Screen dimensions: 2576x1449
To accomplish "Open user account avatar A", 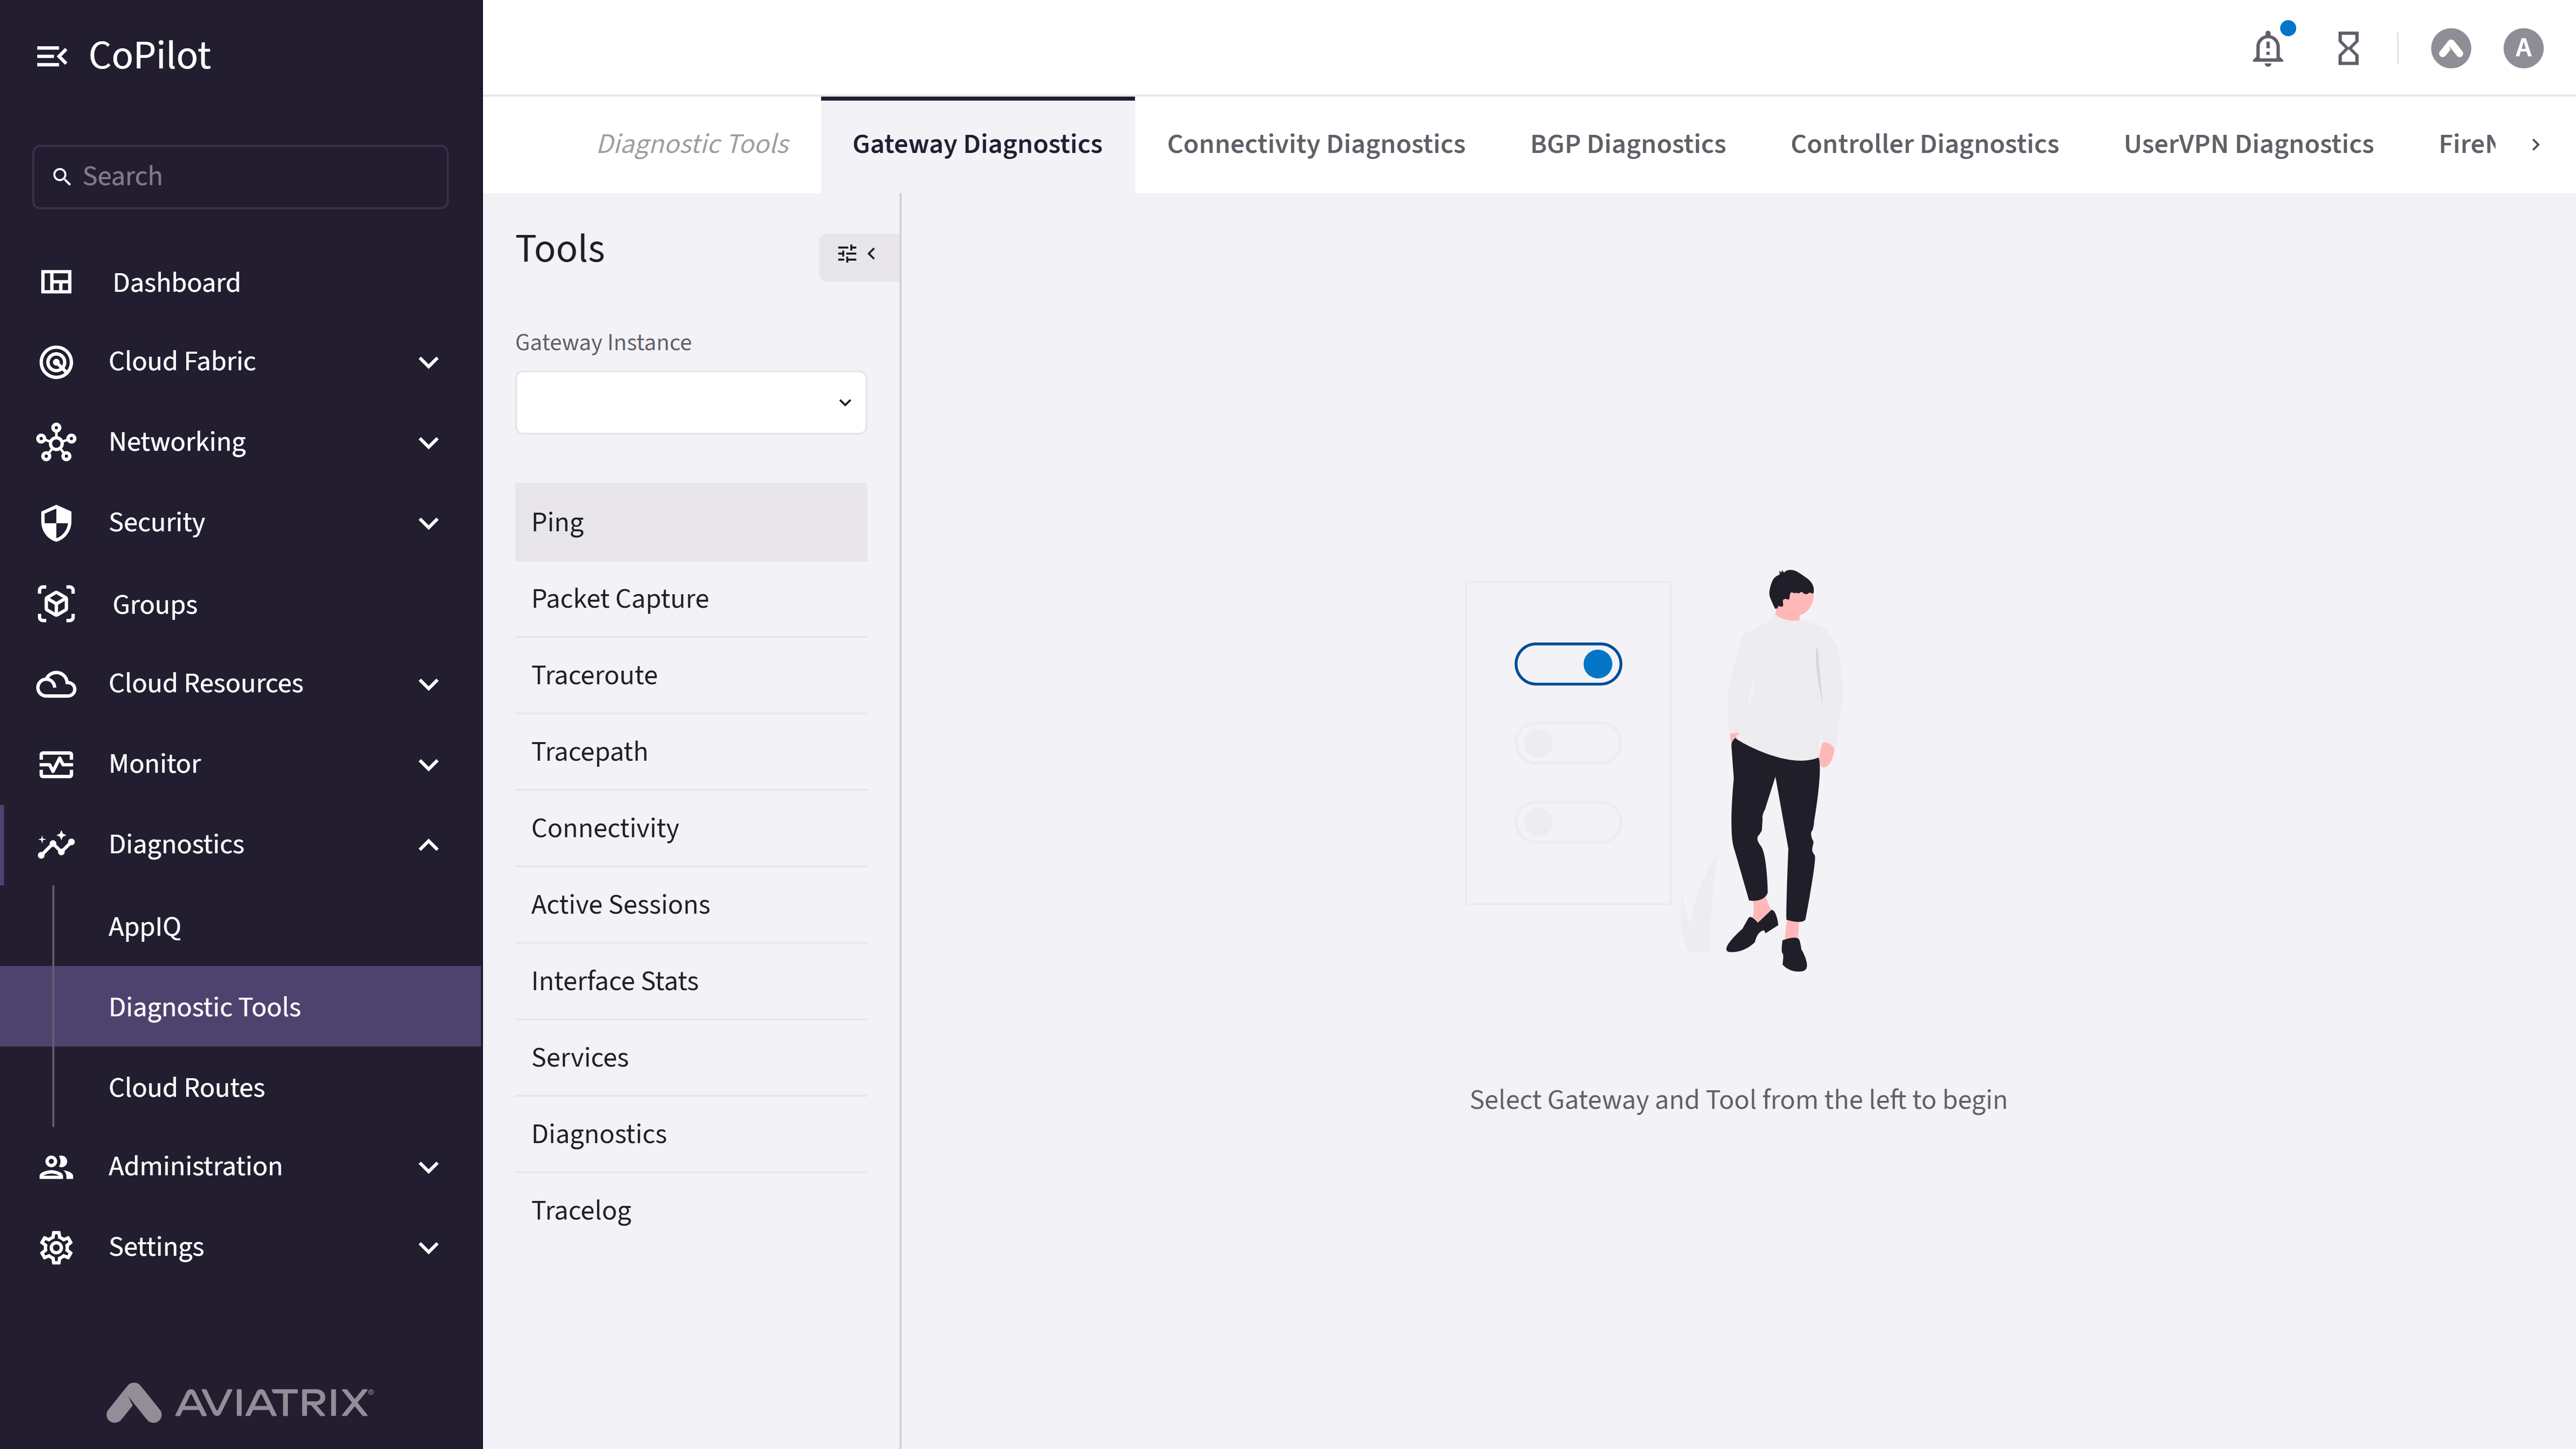I will pyautogui.click(x=2523, y=48).
